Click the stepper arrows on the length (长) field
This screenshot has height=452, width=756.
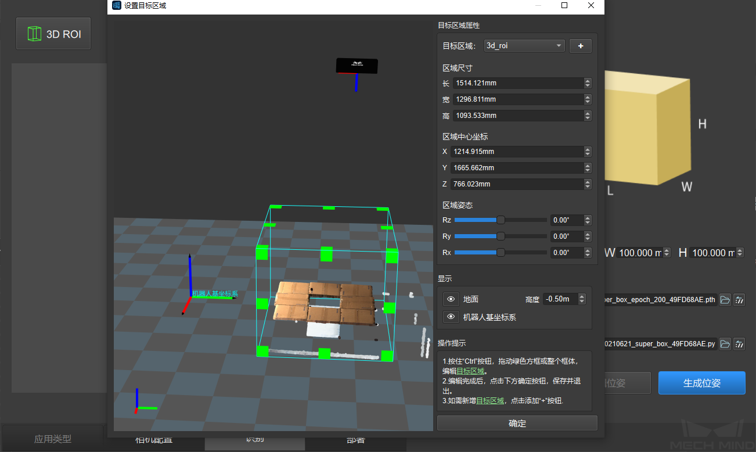coord(588,83)
